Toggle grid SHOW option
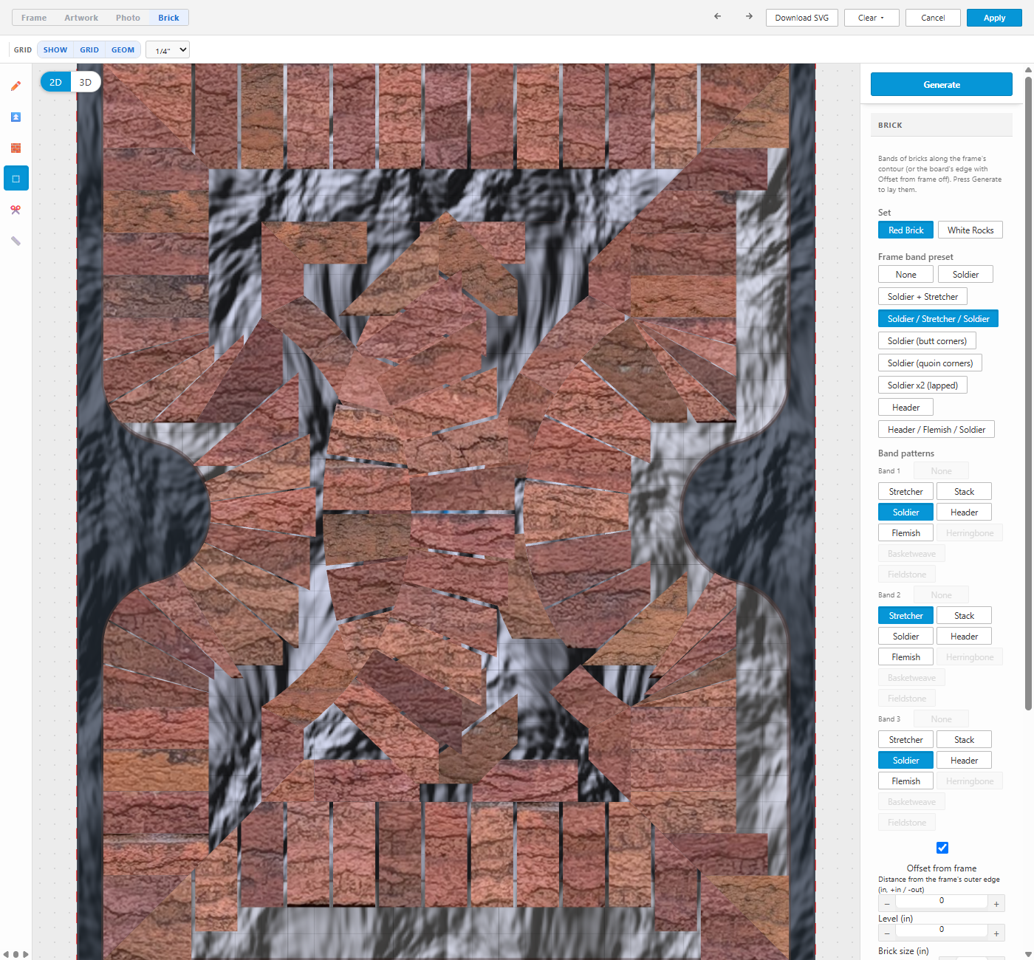Viewport: 1034px width, 960px height. point(55,50)
